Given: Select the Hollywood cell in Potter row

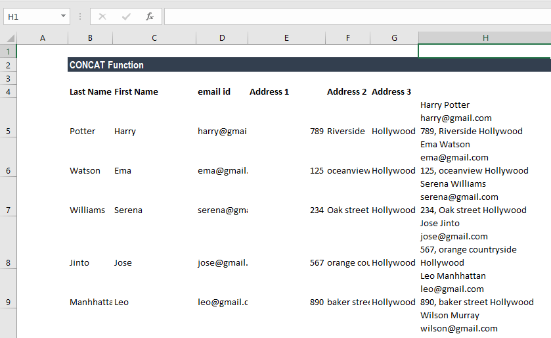Looking at the screenshot, I should [394, 118].
